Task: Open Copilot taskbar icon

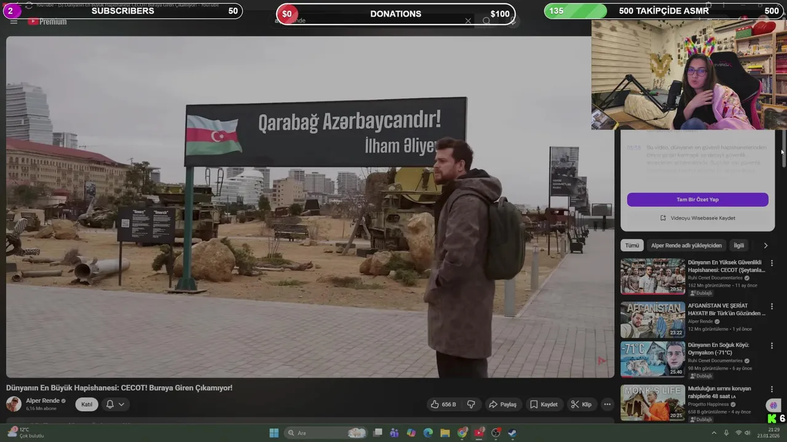Action: click(411, 433)
